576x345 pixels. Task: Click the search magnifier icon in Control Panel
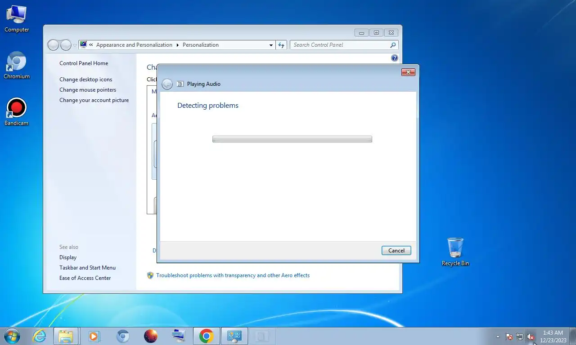click(x=393, y=45)
